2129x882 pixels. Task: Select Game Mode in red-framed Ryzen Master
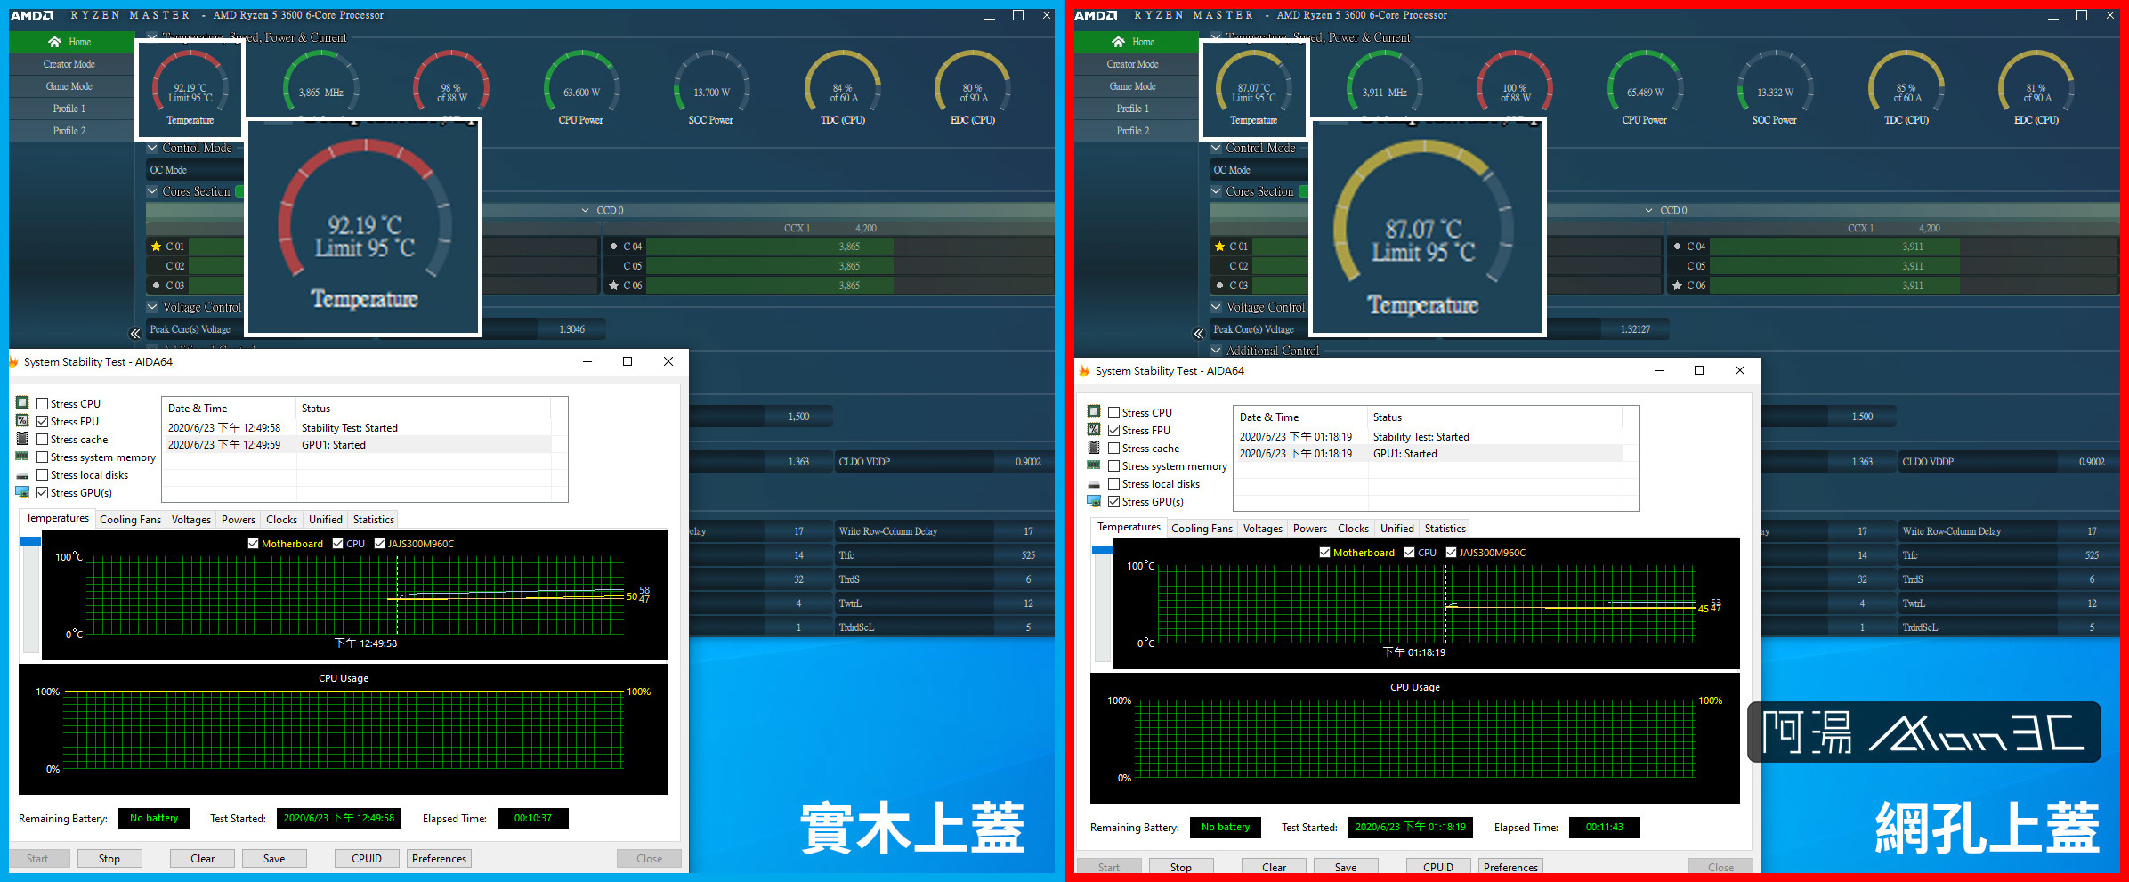coord(1133,86)
